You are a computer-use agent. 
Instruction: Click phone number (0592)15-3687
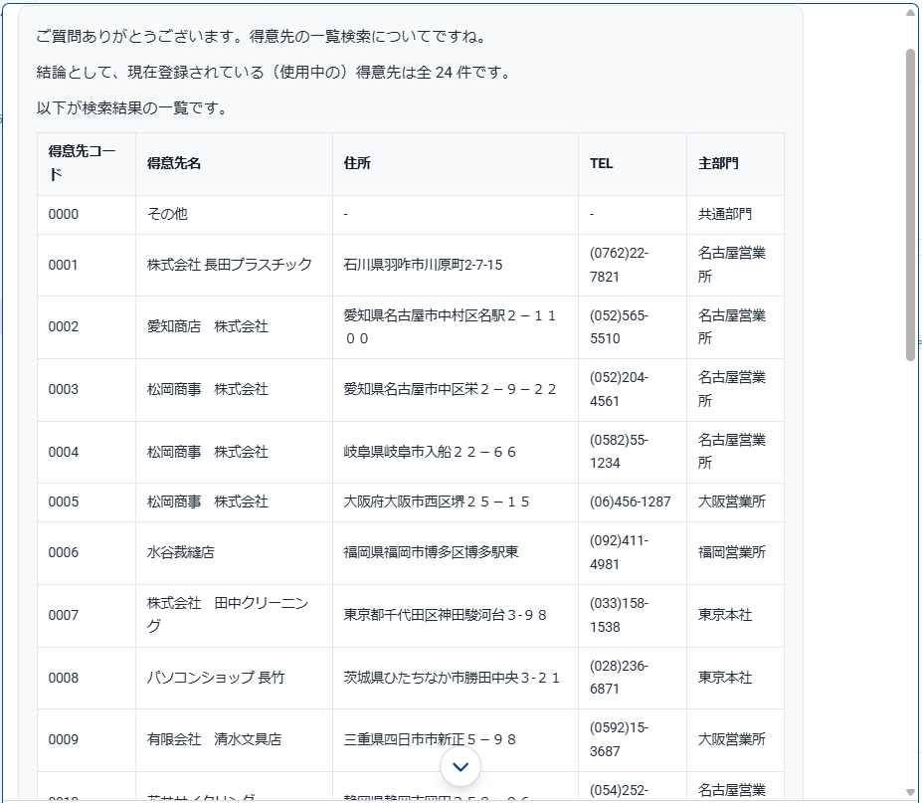[x=633, y=740]
